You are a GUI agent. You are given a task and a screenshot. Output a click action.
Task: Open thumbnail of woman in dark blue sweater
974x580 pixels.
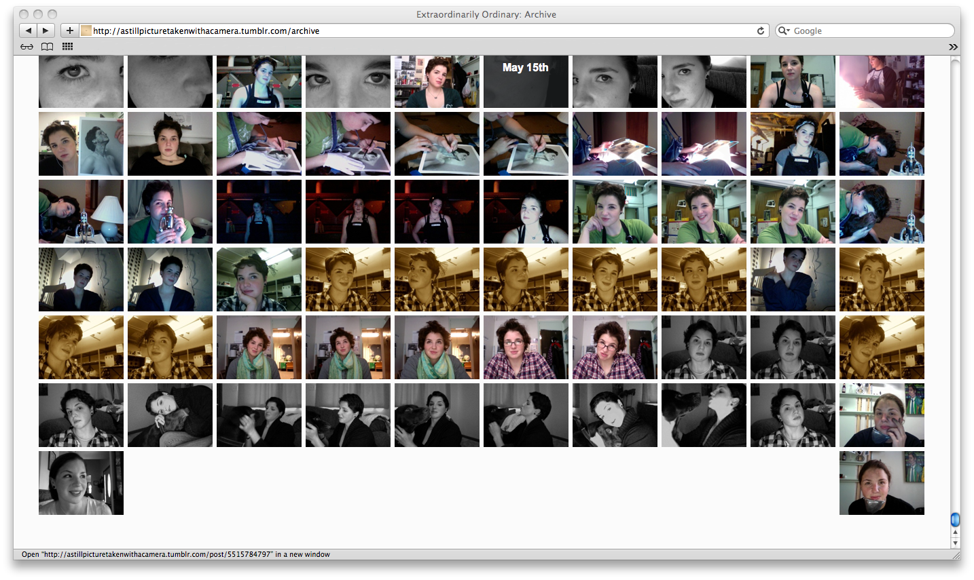793,279
